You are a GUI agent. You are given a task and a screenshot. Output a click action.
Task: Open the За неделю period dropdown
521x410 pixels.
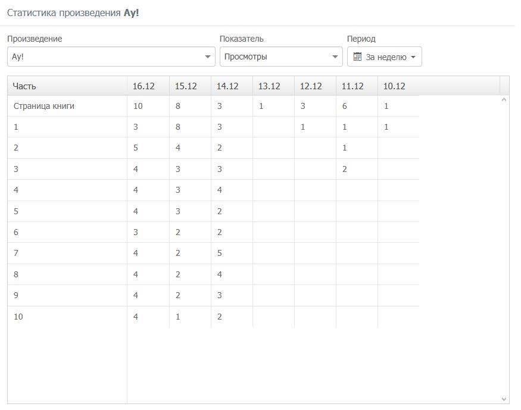pos(385,57)
